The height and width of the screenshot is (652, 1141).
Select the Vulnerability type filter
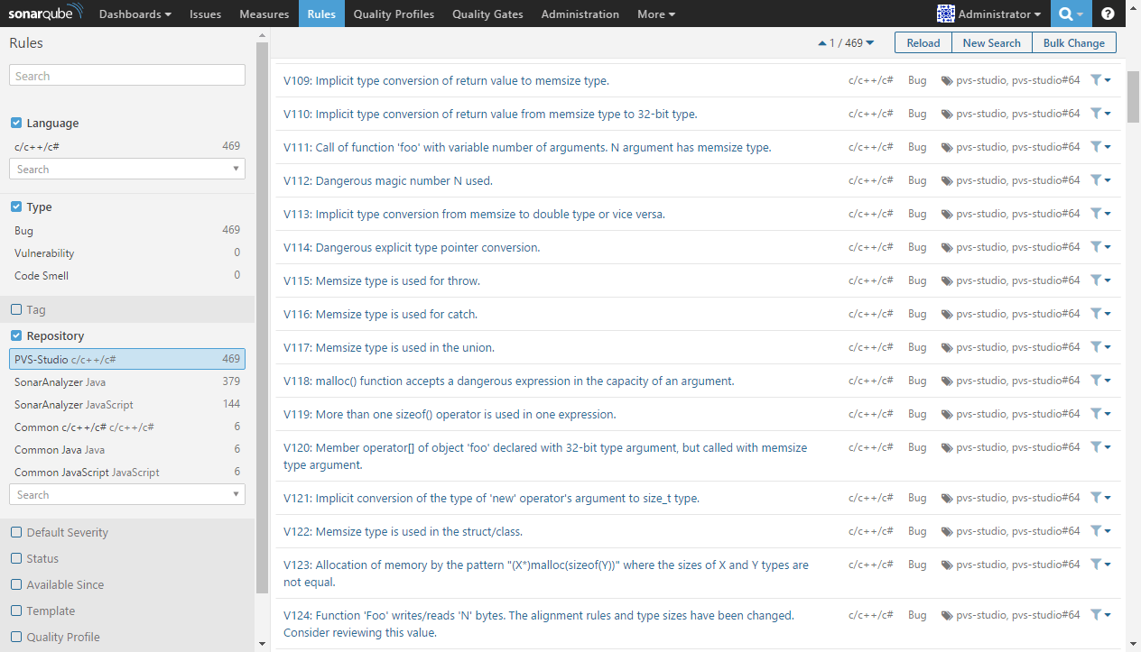(x=127, y=253)
